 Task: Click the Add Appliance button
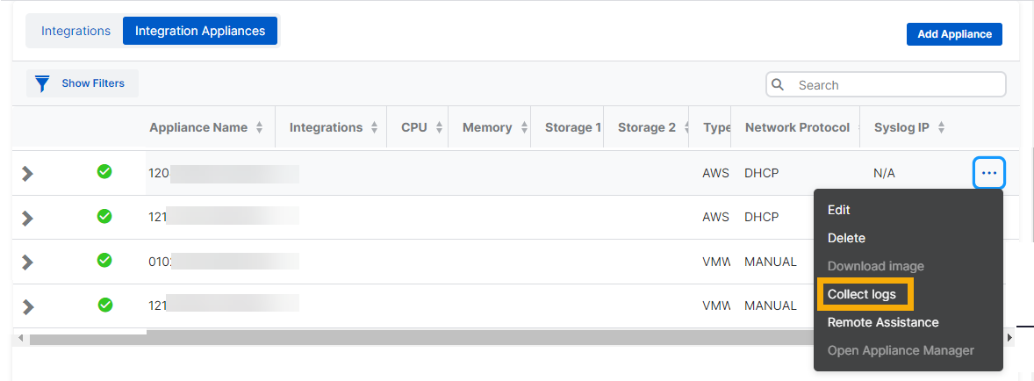pyautogui.click(x=954, y=34)
